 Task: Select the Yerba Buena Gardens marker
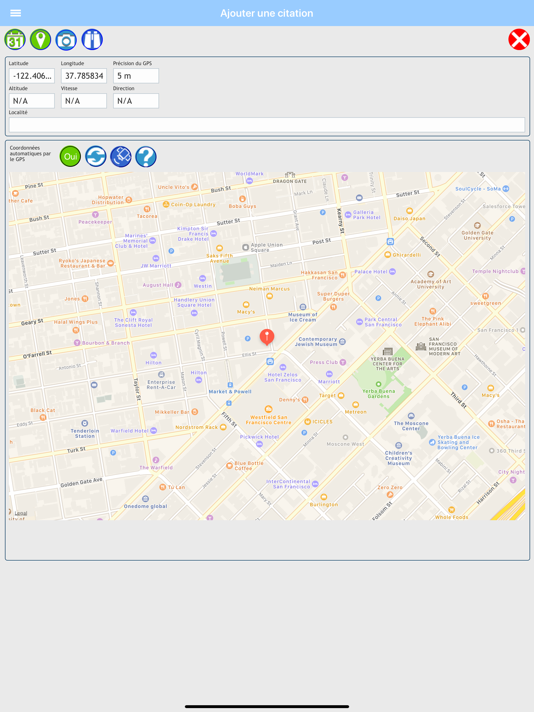[378, 384]
